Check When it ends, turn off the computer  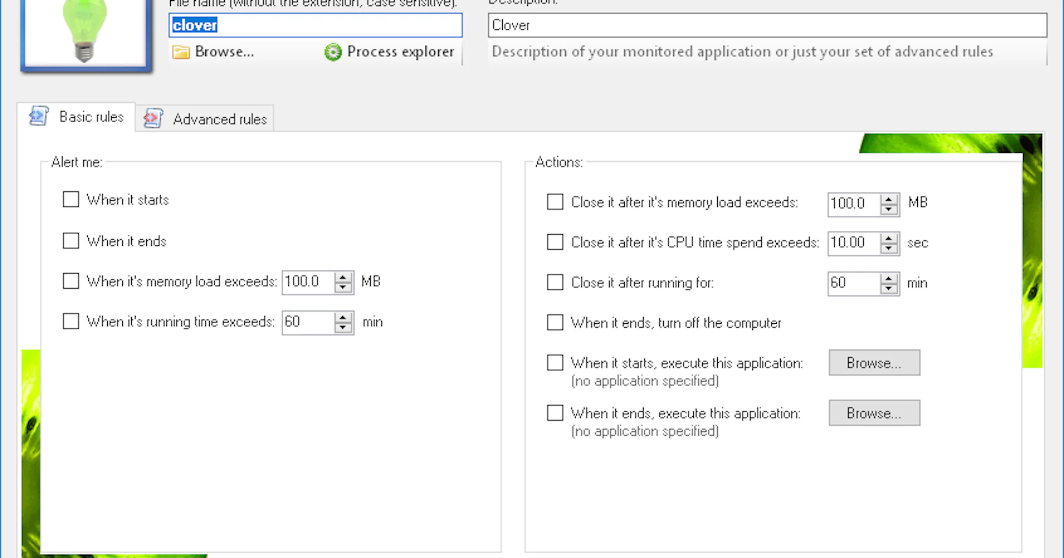click(555, 322)
